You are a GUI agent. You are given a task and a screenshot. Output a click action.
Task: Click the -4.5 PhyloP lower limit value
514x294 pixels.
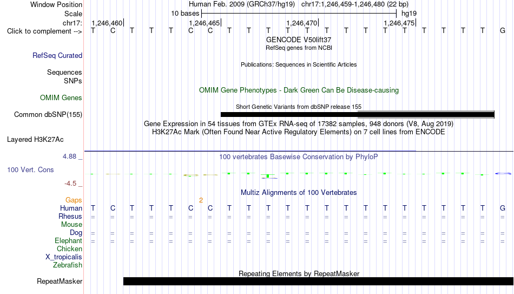coord(70,184)
